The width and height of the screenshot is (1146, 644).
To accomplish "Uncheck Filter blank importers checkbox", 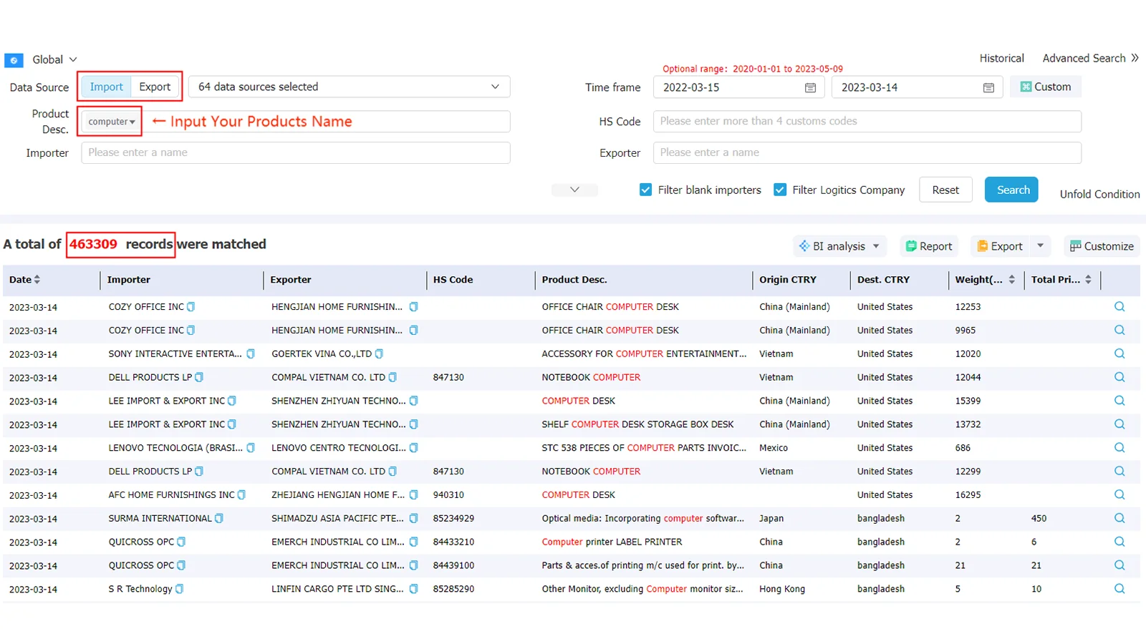I will pyautogui.click(x=645, y=190).
